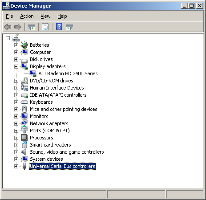Open the Action menu

pyautogui.click(x=27, y=16)
